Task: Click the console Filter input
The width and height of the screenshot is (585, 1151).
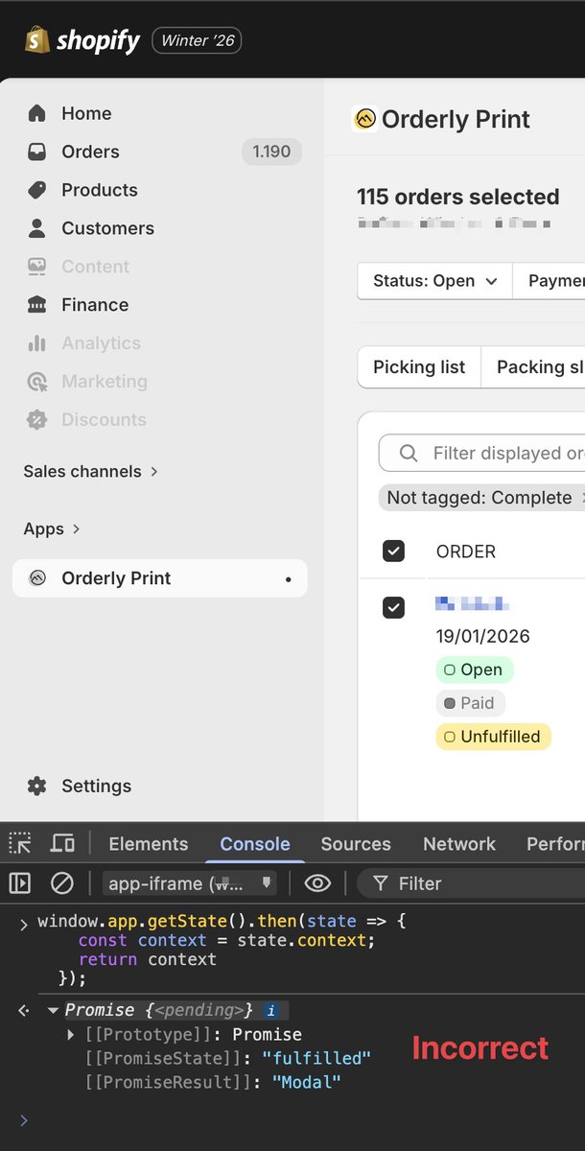Action: coord(471,883)
